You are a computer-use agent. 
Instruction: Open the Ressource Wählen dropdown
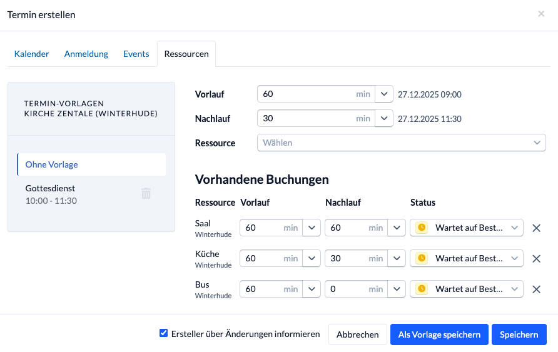pyautogui.click(x=401, y=143)
